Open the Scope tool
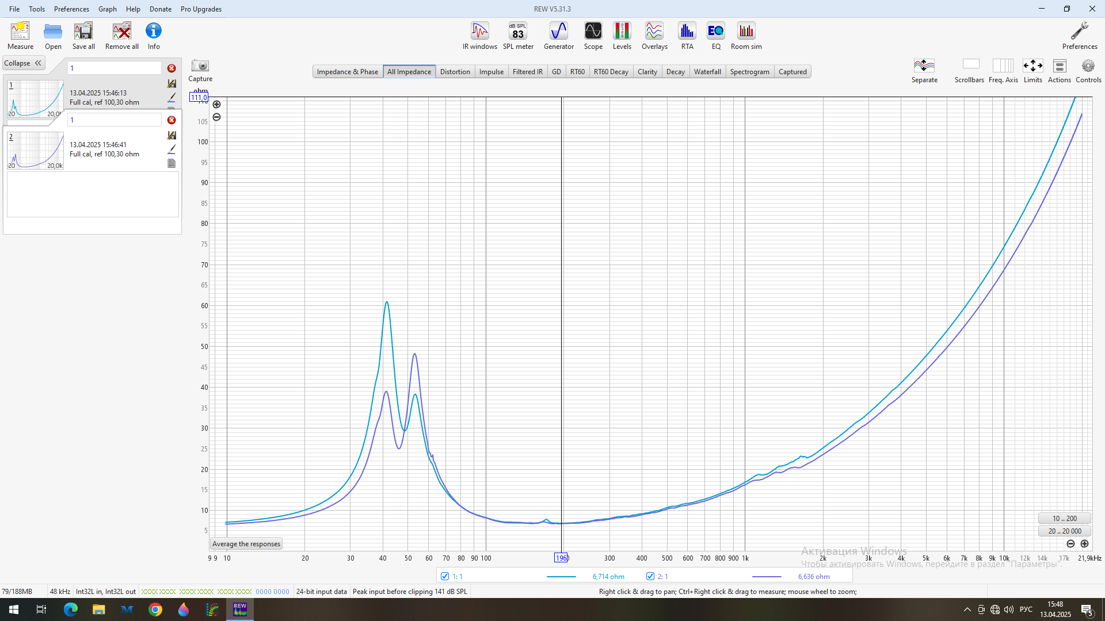This screenshot has width=1105, height=621. (x=593, y=36)
